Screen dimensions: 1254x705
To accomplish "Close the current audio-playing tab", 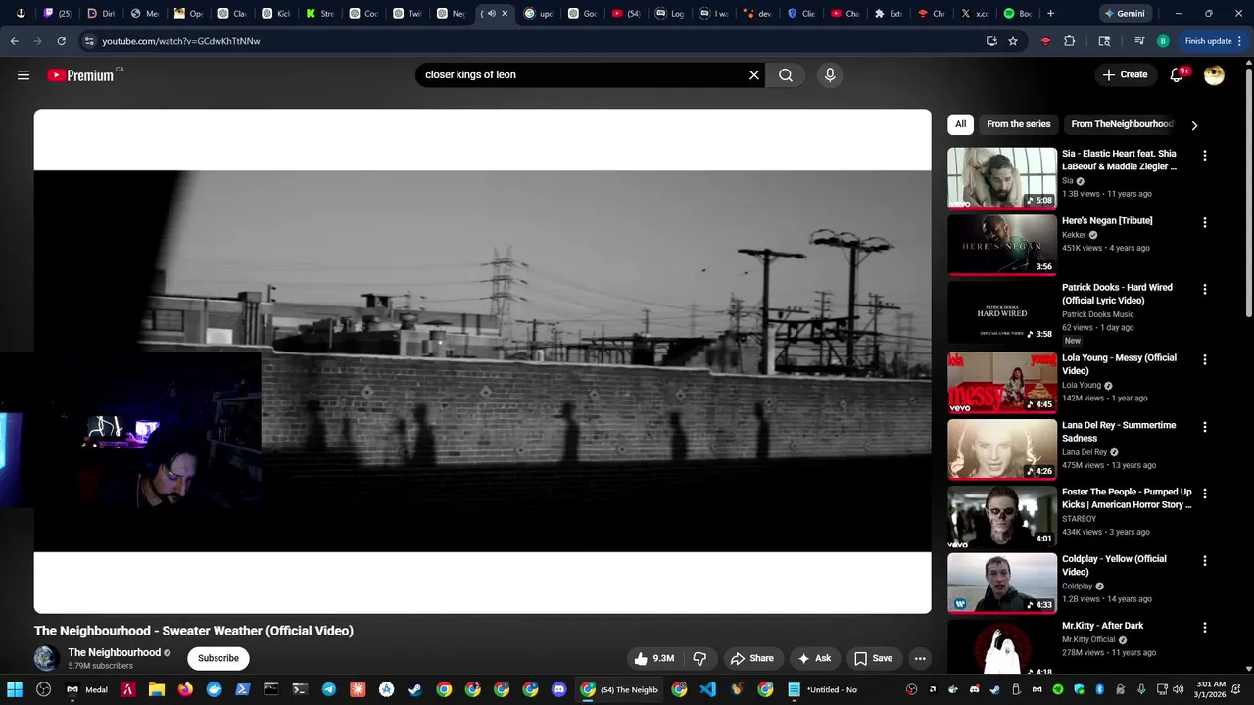I will coord(505,14).
